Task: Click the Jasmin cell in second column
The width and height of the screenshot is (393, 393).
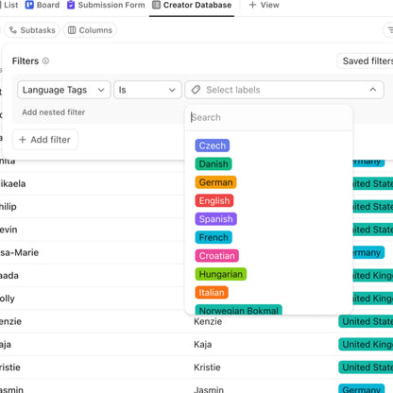Action: 209,389
